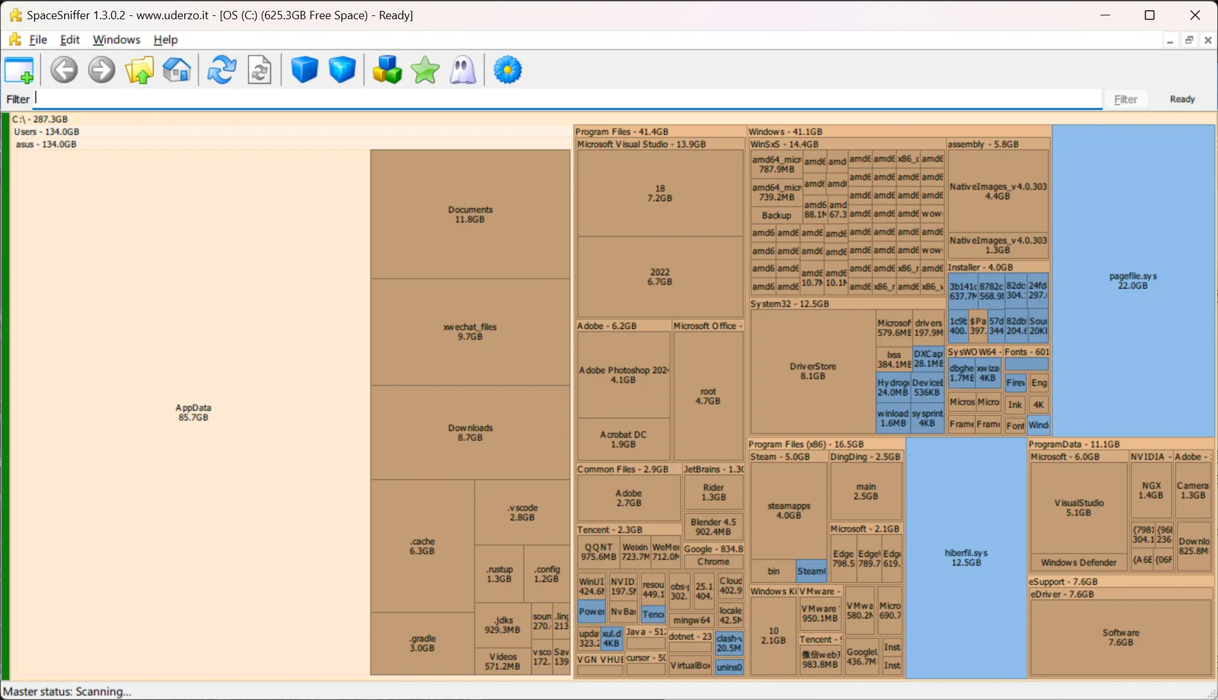This screenshot has height=700, width=1218.
Task: Go back with the left arrow icon
Action: coord(64,70)
